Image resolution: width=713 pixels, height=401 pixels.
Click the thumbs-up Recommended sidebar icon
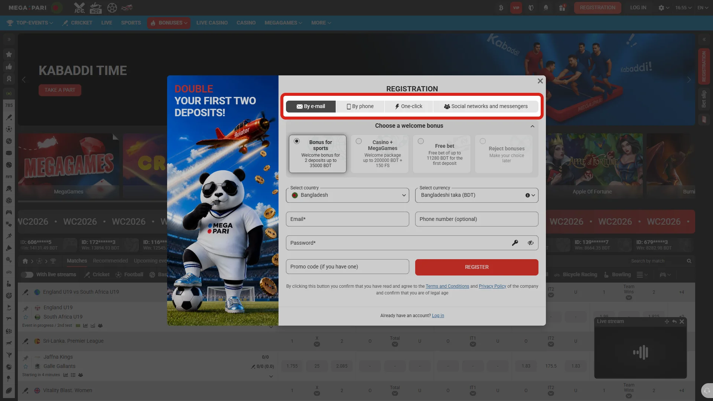point(9,67)
